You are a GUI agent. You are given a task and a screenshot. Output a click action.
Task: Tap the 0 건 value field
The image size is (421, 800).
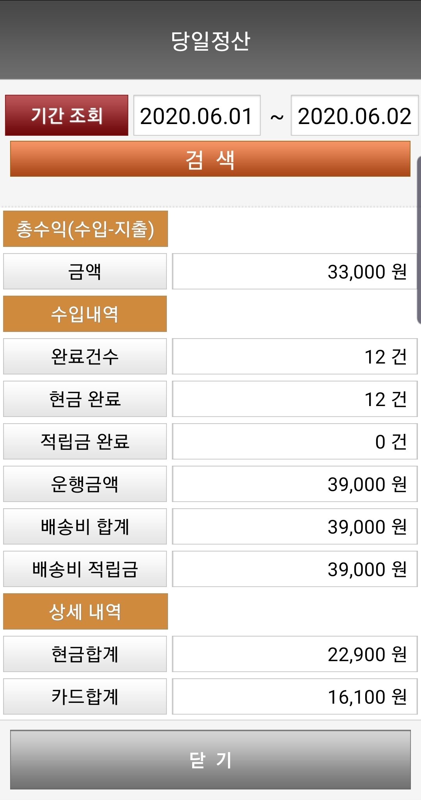tap(294, 442)
